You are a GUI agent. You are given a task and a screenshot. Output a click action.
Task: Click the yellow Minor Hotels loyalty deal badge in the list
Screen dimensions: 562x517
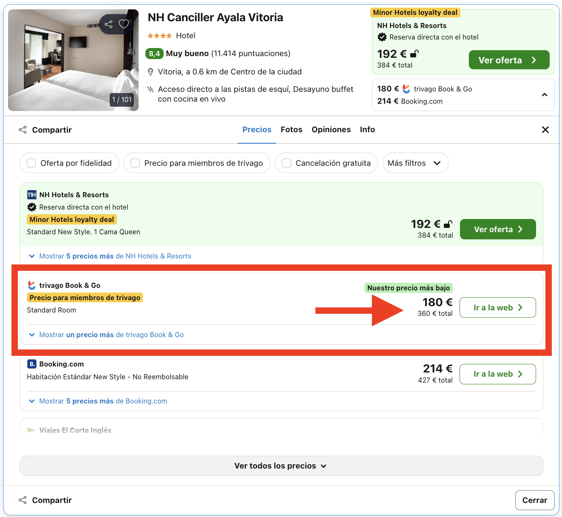coord(72,219)
